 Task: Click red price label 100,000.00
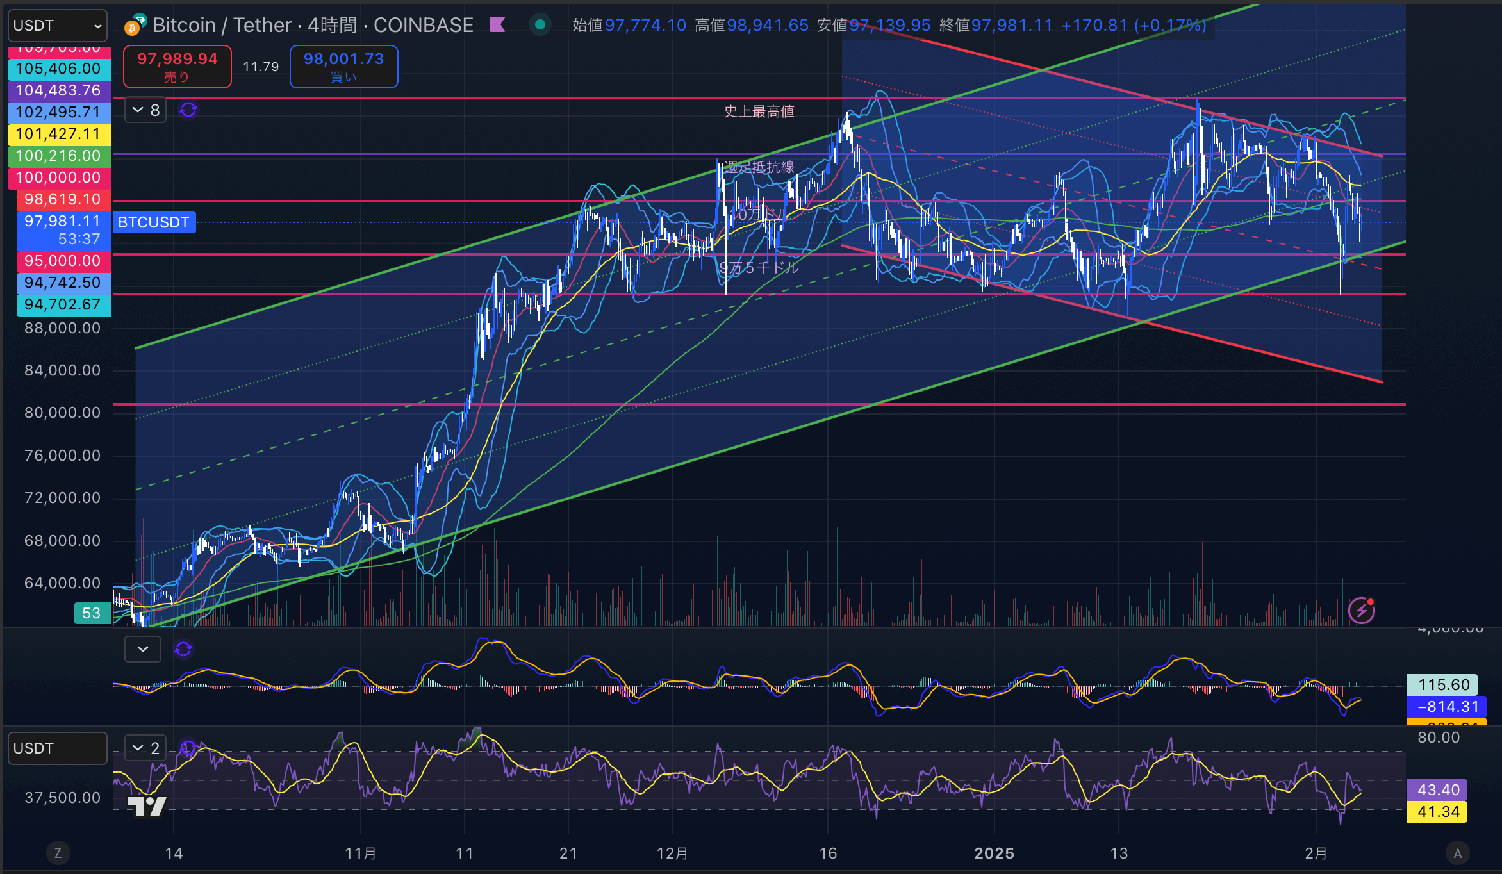[x=59, y=177]
